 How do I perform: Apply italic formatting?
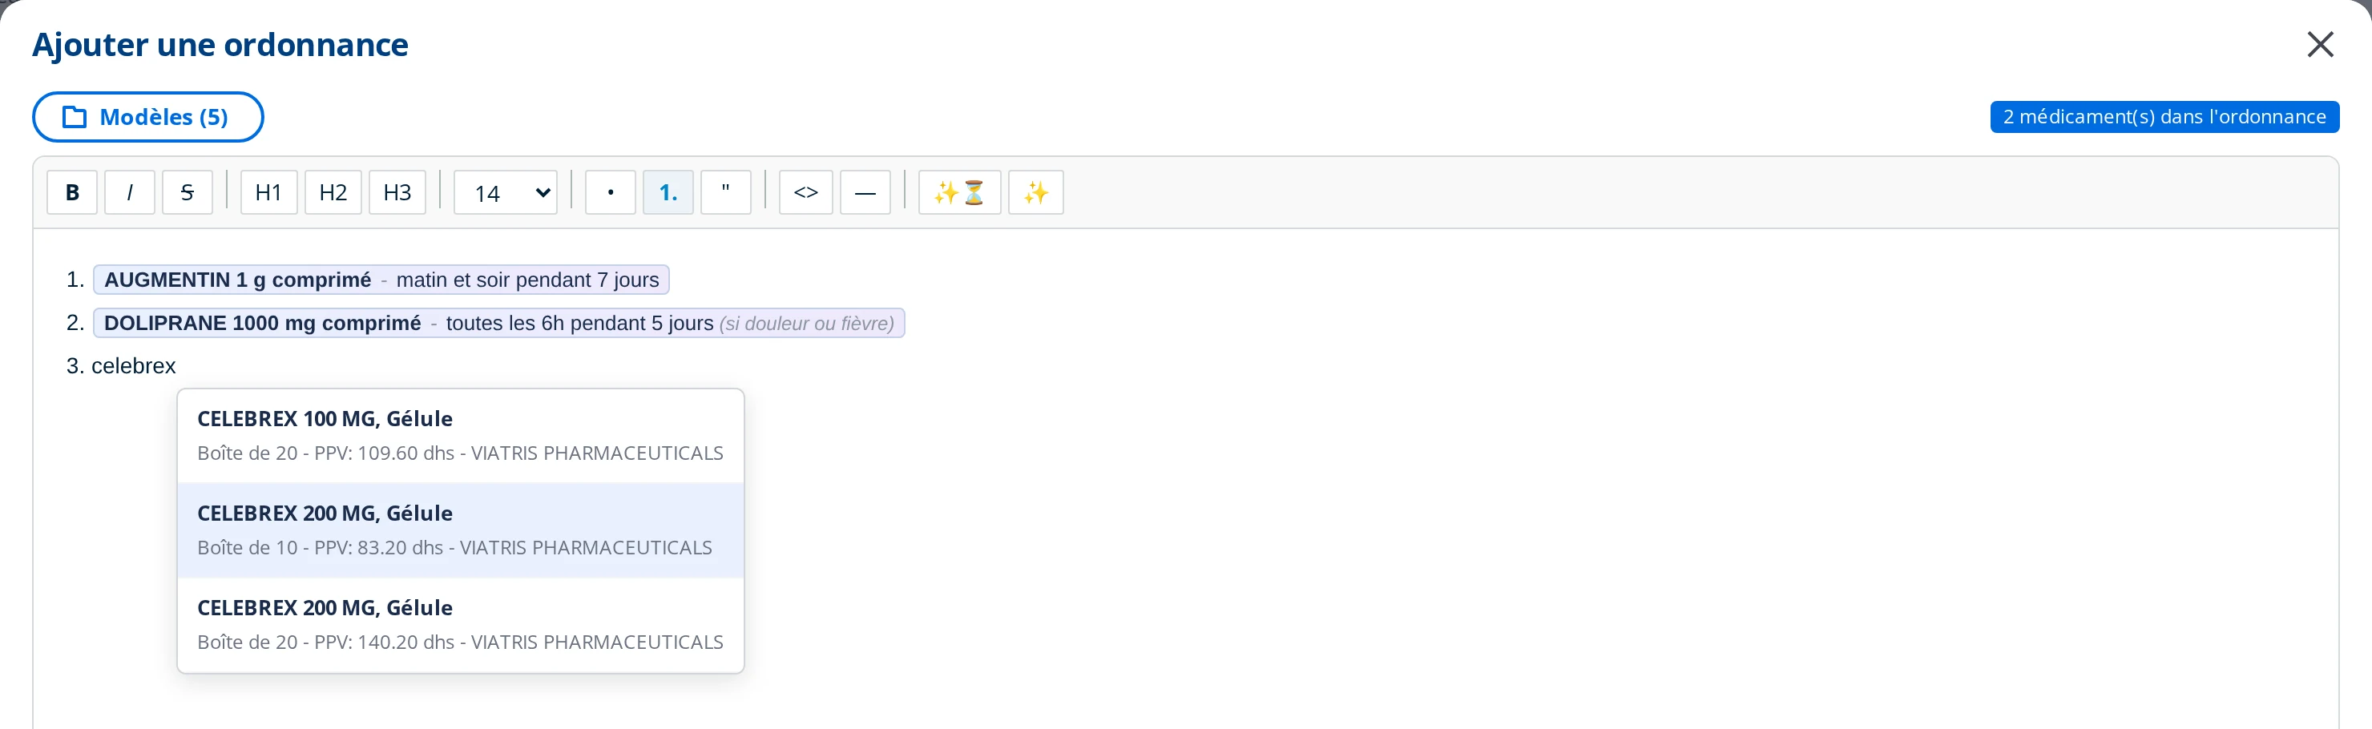pyautogui.click(x=130, y=192)
